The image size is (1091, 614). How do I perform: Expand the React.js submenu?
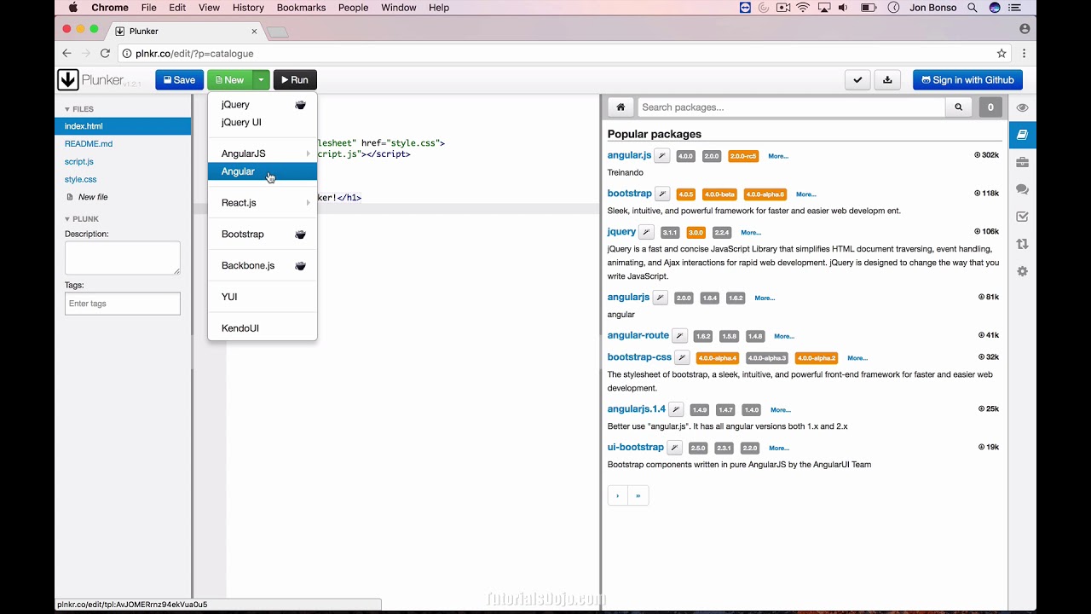(263, 203)
